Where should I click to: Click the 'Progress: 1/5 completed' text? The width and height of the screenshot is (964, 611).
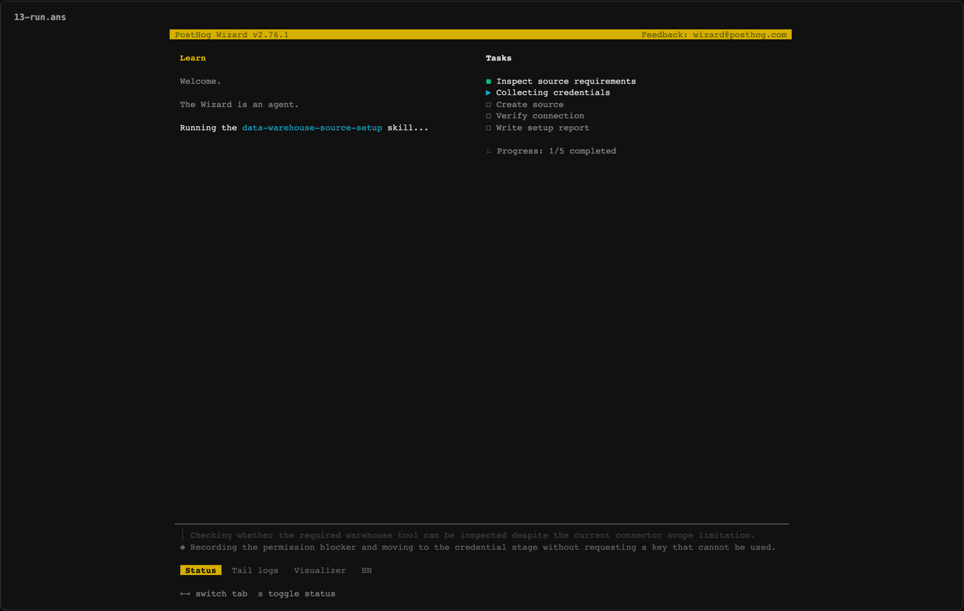point(556,151)
